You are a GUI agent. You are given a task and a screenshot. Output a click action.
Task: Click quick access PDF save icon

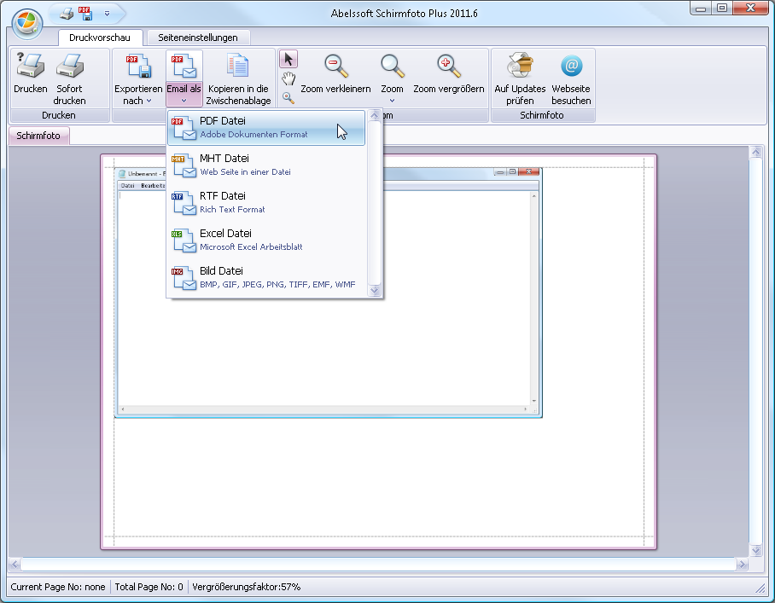tap(85, 14)
